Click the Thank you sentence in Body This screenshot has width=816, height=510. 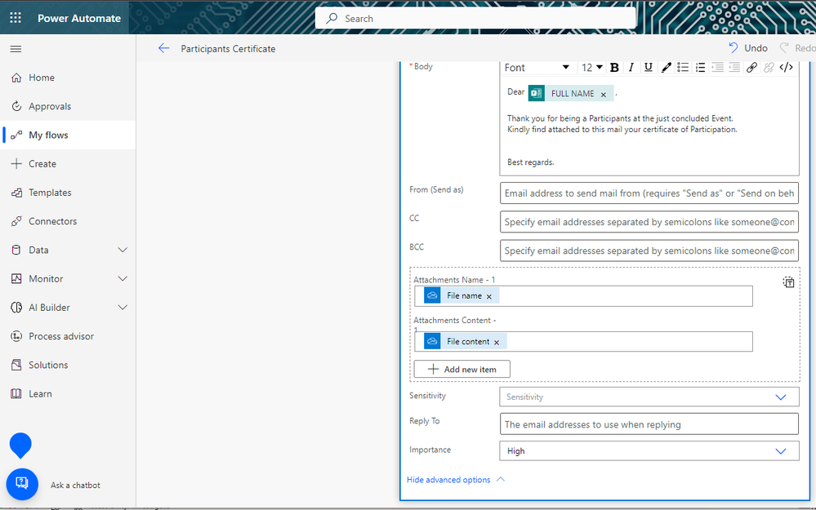tap(620, 118)
